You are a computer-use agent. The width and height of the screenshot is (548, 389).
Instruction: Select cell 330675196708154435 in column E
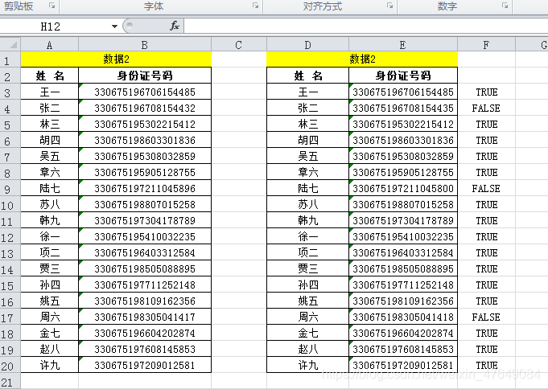click(x=403, y=108)
